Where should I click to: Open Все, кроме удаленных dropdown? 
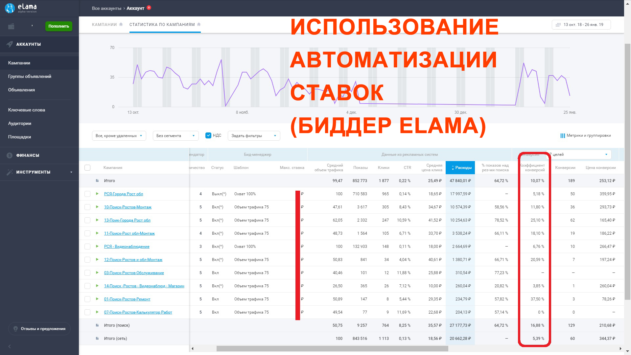pos(119,136)
